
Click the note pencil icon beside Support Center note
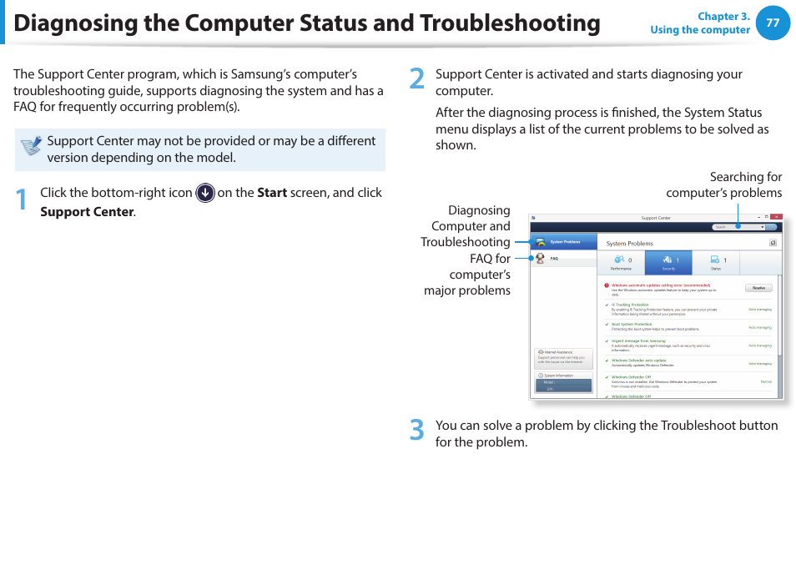tap(32, 146)
